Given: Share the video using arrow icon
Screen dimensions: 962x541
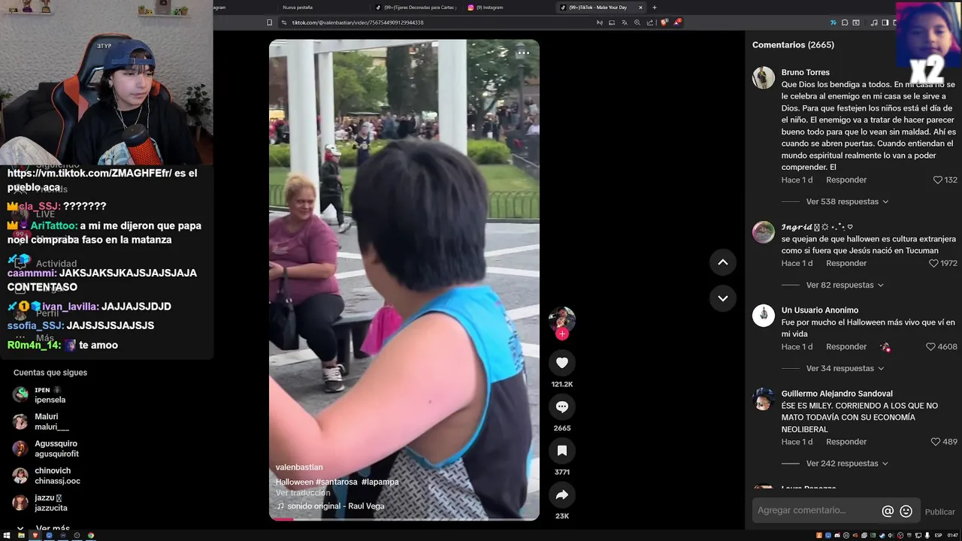Looking at the screenshot, I should [x=561, y=494].
